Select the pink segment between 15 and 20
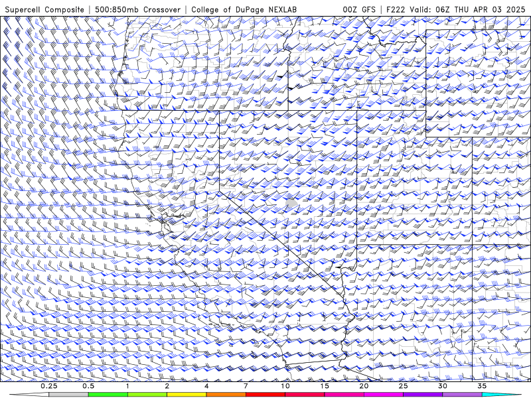This screenshot has width=531, height=398. point(344,395)
